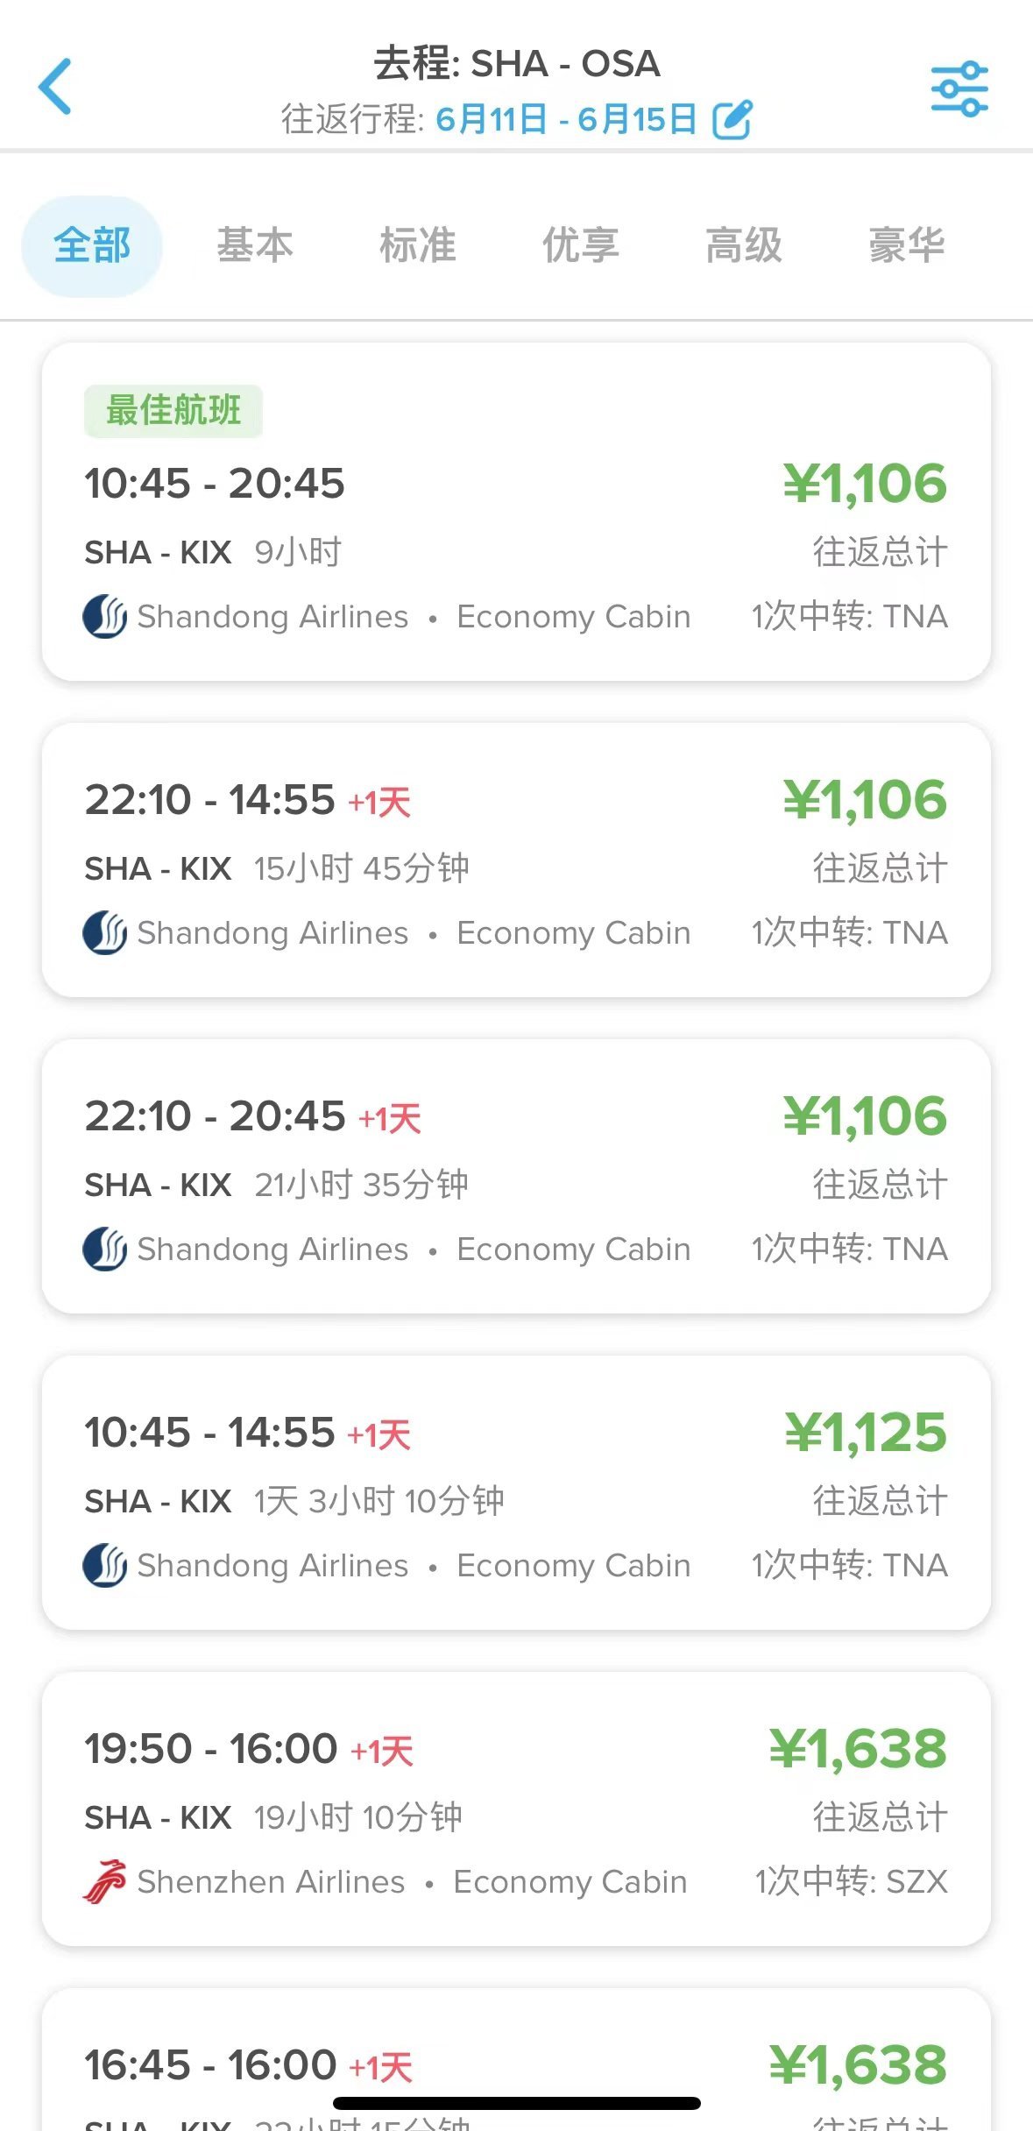Tap Shandong Airlines logo on 22:10 - 20:45 flight
This screenshot has height=2131, width=1033.
pos(105,1250)
